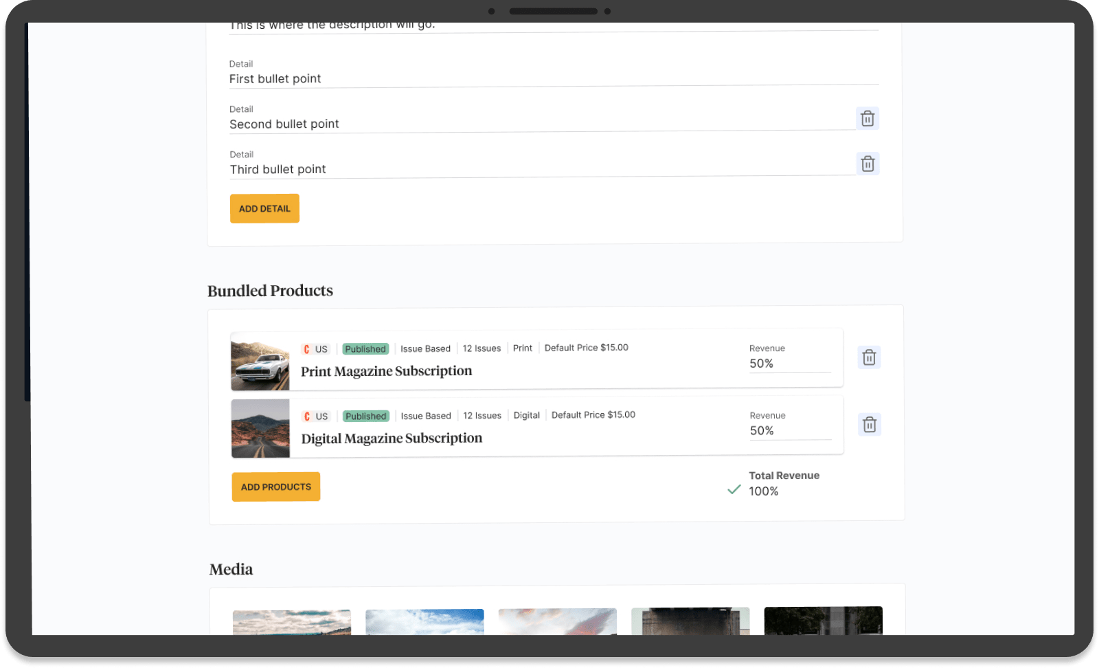The height and width of the screenshot is (668, 1099).
Task: Edit Print subscription Revenue 50% field
Action: [790, 357]
